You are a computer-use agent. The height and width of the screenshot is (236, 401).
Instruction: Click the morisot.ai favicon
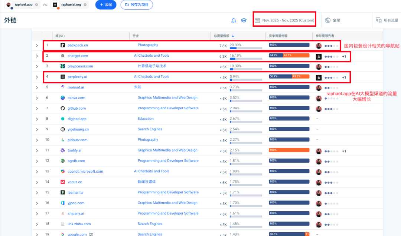tap(63, 87)
